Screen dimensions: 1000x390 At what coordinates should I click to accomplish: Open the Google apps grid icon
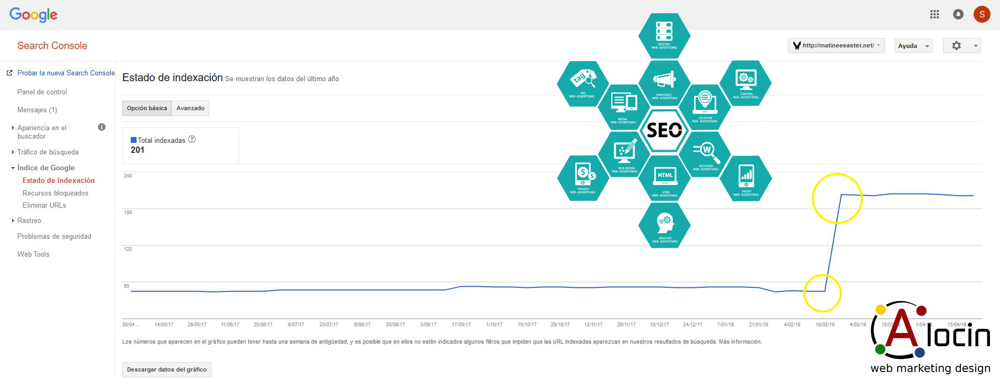click(935, 15)
